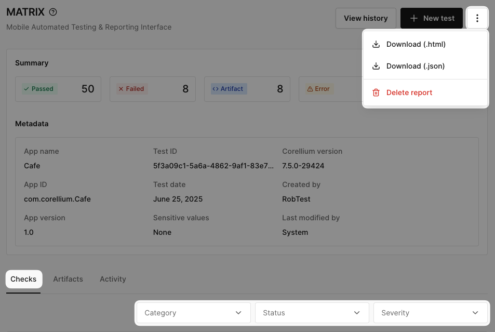The image size is (495, 332).
Task: Click the Last modified by value System
Action: [295, 232]
